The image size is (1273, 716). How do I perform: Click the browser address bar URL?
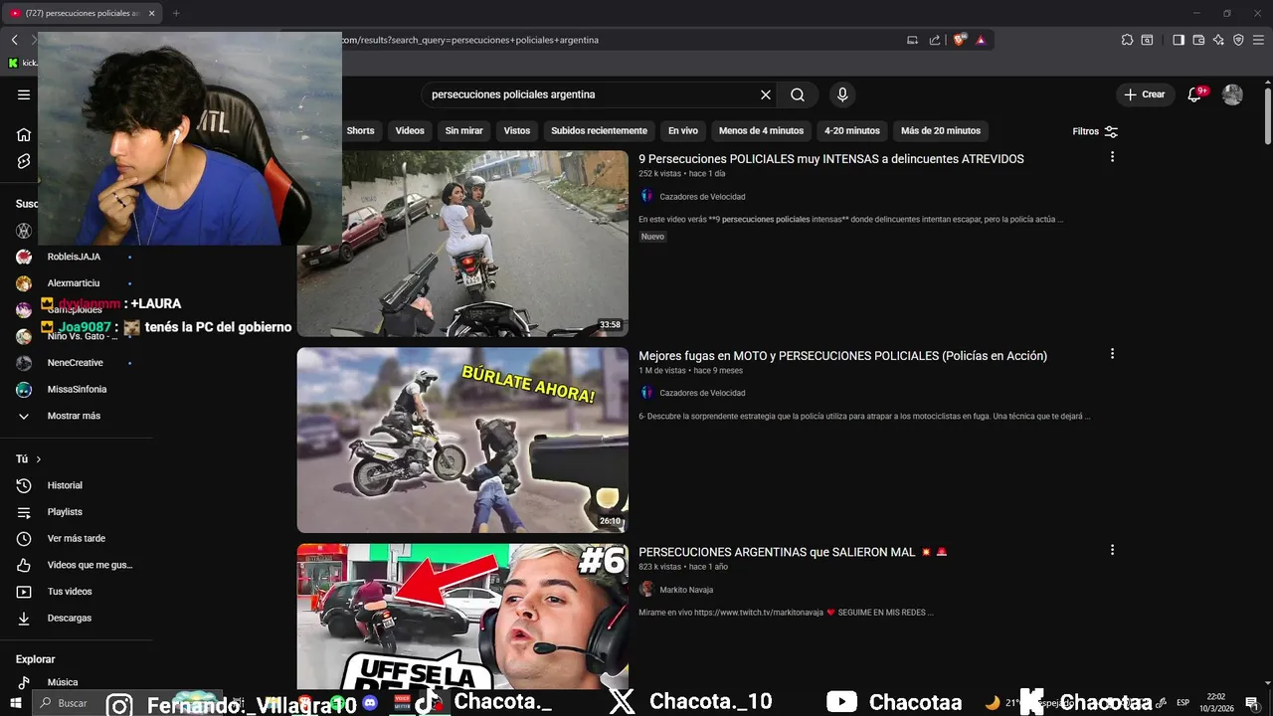click(469, 40)
